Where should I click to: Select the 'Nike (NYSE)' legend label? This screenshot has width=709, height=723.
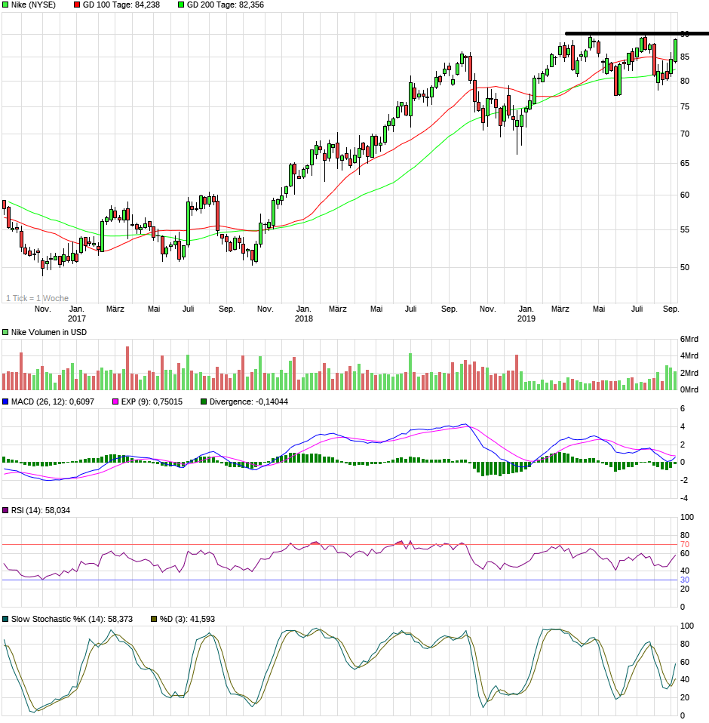click(33, 5)
